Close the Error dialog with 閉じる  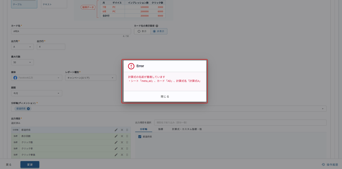click(165, 96)
